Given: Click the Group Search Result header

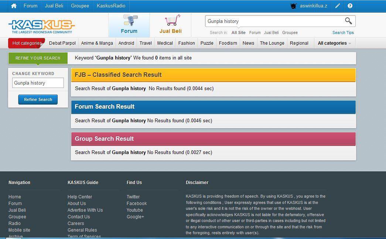Looking at the screenshot, I should pos(214,139).
